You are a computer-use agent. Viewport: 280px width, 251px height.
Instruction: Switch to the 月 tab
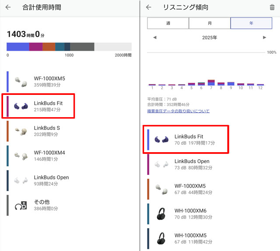click(210, 23)
